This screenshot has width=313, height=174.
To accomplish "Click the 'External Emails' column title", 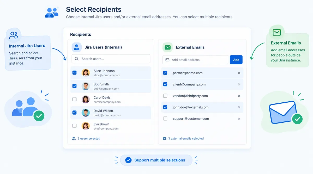I will (x=190, y=47).
